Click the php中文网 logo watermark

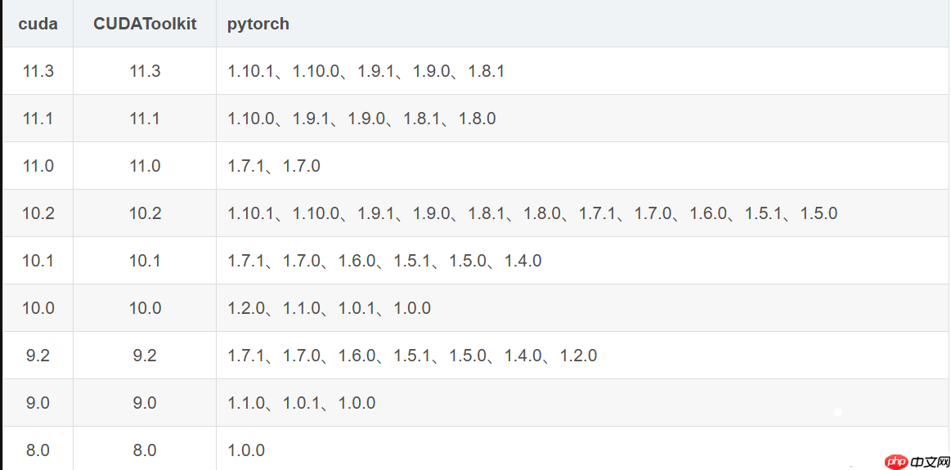coord(916,462)
